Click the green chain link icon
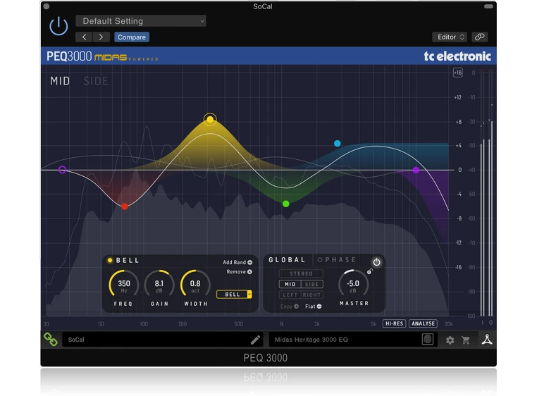 coord(51,340)
